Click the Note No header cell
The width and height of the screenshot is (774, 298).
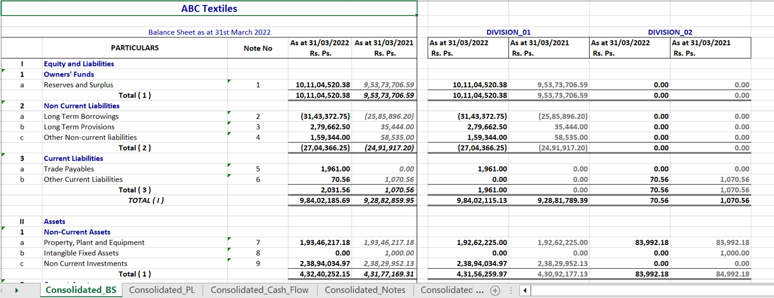[258, 48]
